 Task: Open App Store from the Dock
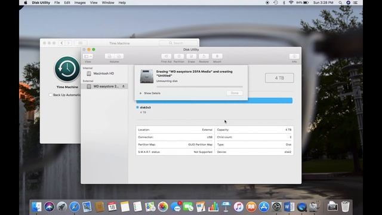[x=264, y=207]
